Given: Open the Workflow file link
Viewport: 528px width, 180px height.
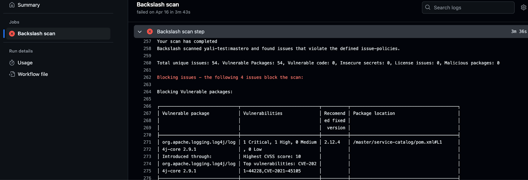Looking at the screenshot, I should tap(33, 74).
